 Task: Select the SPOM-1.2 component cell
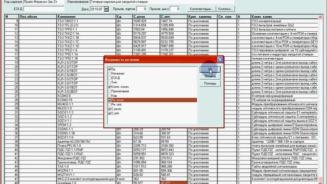80,125
